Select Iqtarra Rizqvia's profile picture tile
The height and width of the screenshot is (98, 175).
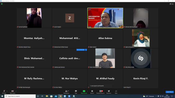[141, 38]
